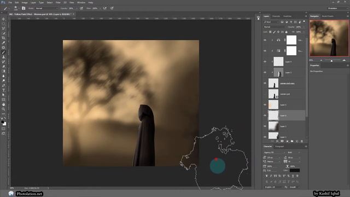Select the Move tool
The width and height of the screenshot is (350, 197).
click(x=3, y=19)
